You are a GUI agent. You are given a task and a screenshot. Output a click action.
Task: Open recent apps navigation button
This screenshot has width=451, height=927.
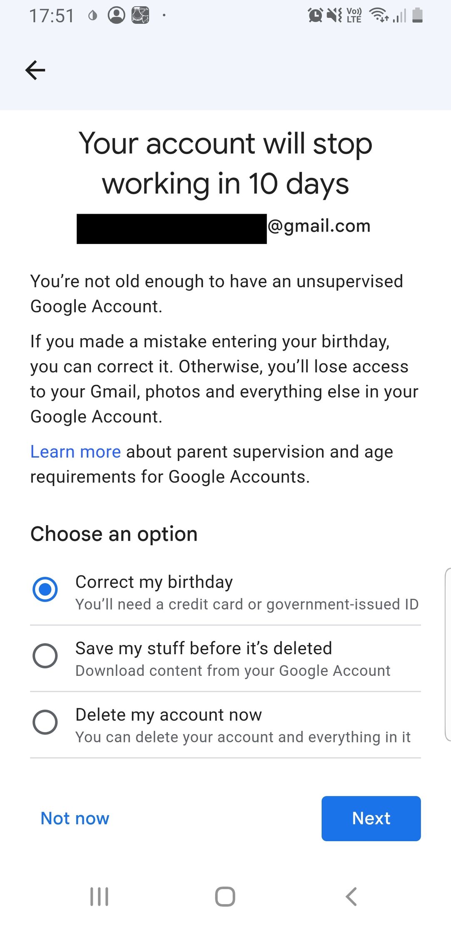(100, 896)
